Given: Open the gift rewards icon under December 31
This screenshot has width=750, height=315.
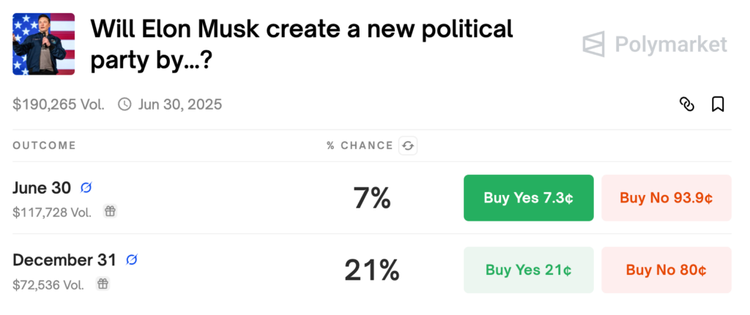Looking at the screenshot, I should tap(103, 284).
